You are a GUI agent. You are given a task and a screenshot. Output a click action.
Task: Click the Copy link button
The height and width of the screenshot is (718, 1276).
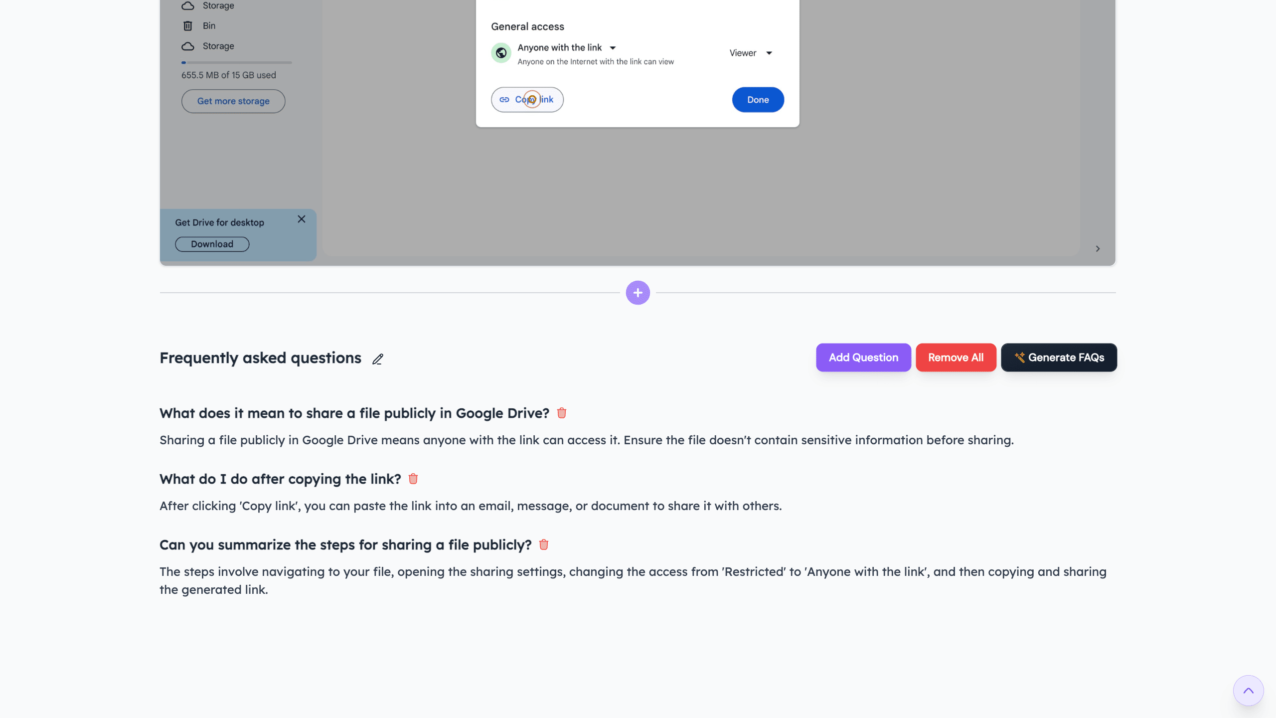[527, 100]
